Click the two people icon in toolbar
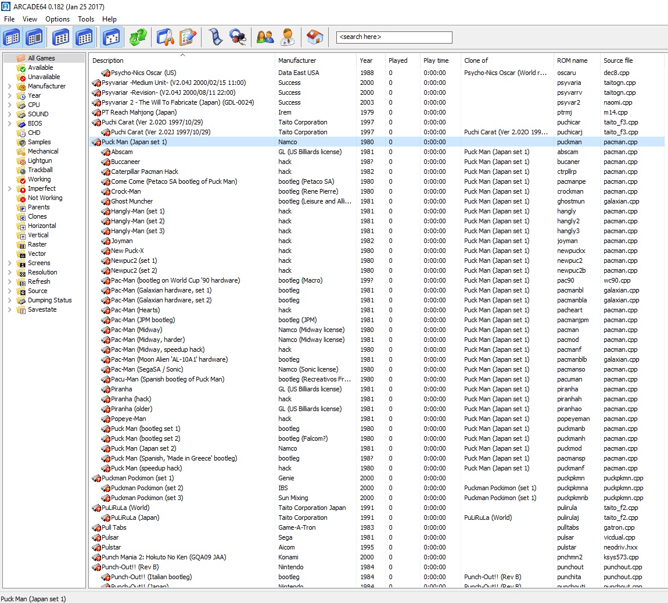 (x=265, y=37)
